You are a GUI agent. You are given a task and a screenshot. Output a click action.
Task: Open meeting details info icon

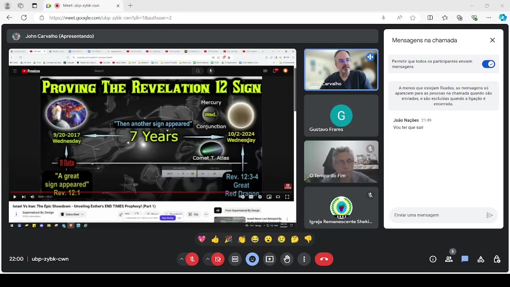(x=433, y=259)
